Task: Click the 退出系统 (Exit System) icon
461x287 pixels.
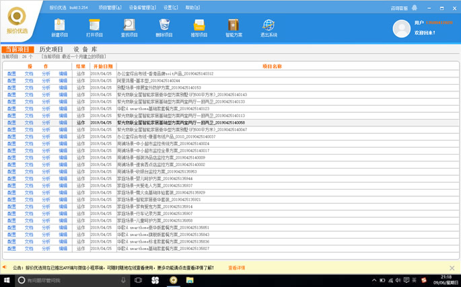Action: 269,28
